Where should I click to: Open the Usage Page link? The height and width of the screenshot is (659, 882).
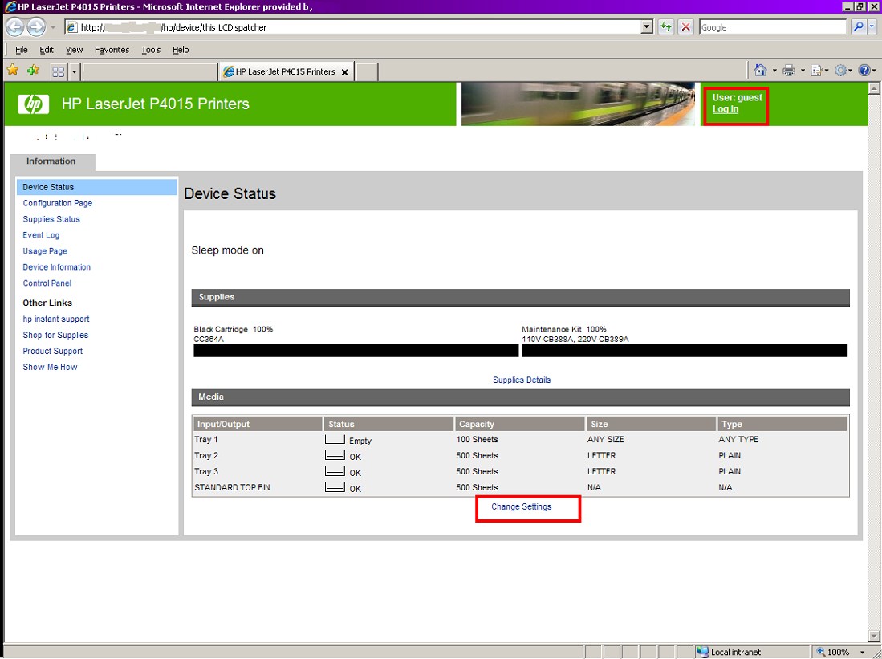(x=45, y=251)
